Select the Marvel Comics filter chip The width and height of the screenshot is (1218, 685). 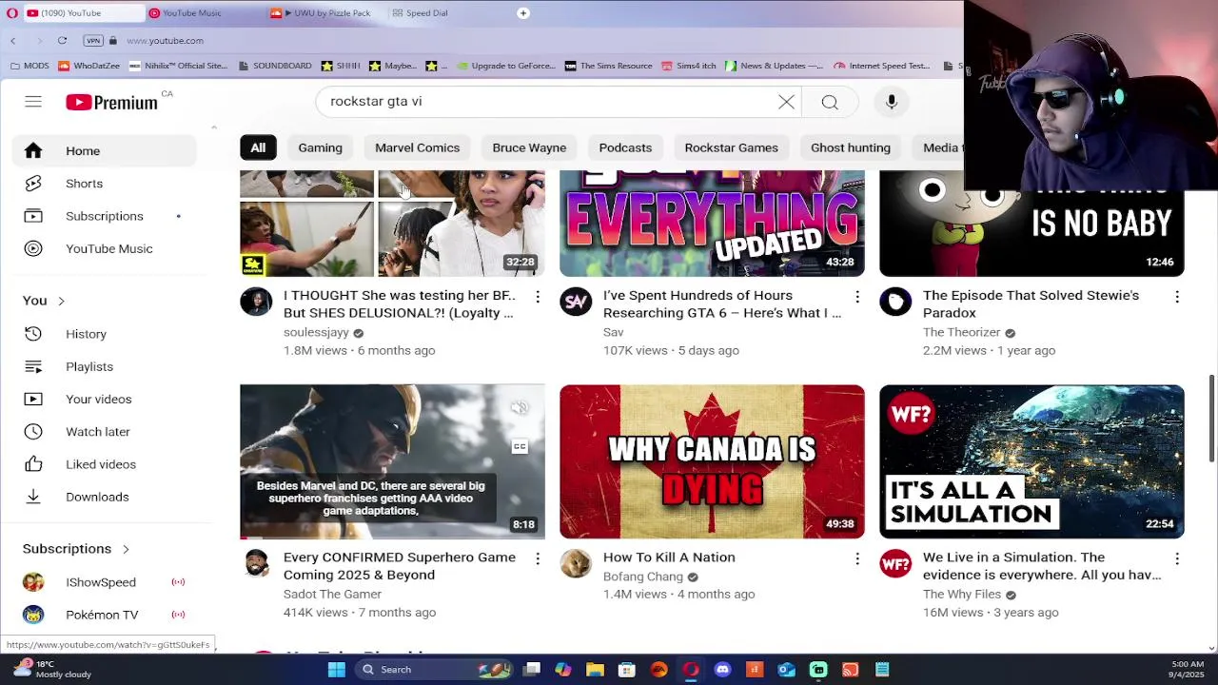click(x=417, y=147)
